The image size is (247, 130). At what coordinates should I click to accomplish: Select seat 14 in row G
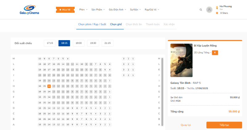[x=49, y=91]
